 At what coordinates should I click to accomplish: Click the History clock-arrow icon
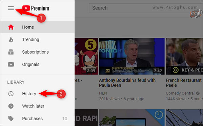pyautogui.click(x=11, y=94)
